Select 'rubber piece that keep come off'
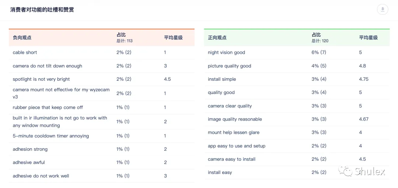The height and width of the screenshot is (188, 398). [x=48, y=108]
